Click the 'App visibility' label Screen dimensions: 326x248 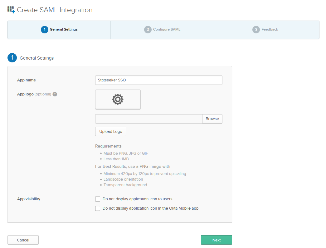(x=29, y=199)
